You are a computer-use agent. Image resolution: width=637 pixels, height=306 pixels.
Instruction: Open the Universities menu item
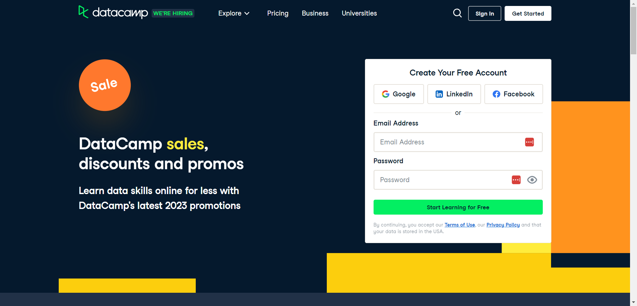[x=359, y=13]
